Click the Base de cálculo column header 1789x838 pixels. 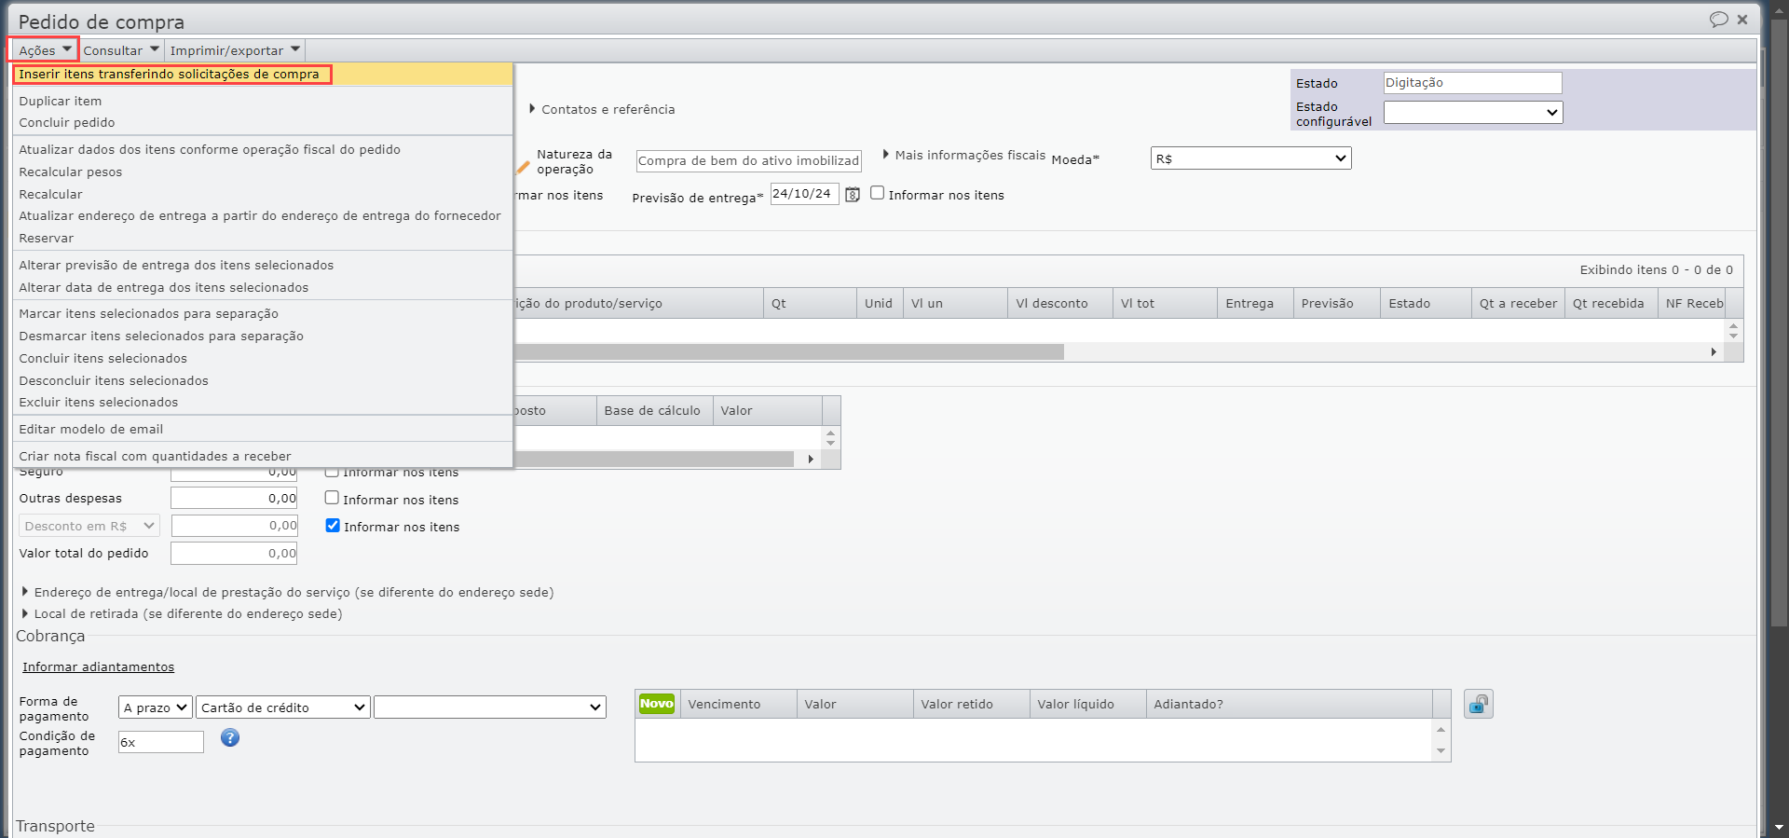pyautogui.click(x=655, y=411)
